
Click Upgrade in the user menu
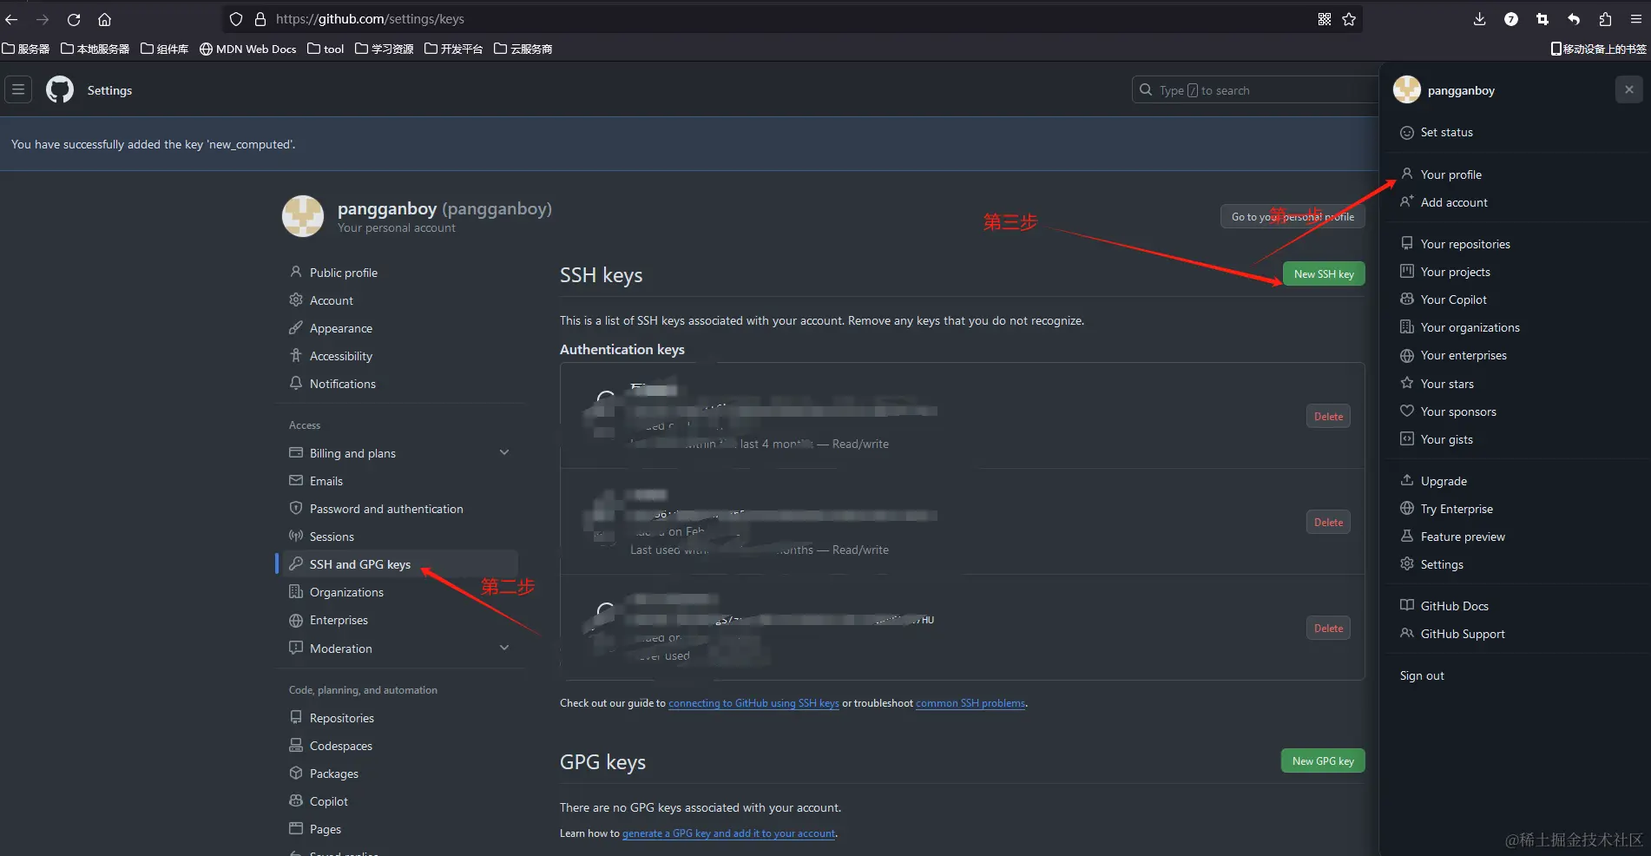1444,481
